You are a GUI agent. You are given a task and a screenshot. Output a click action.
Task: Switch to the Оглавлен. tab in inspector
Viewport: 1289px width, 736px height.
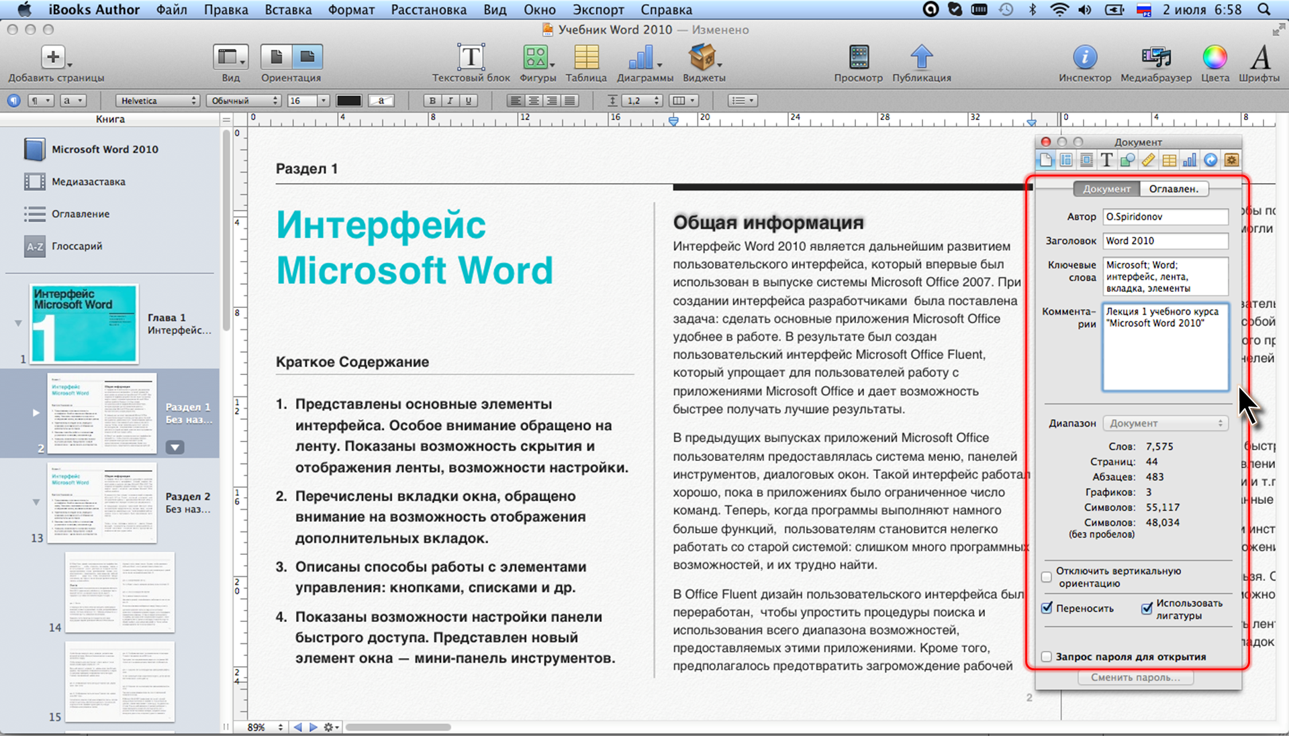[x=1174, y=189]
